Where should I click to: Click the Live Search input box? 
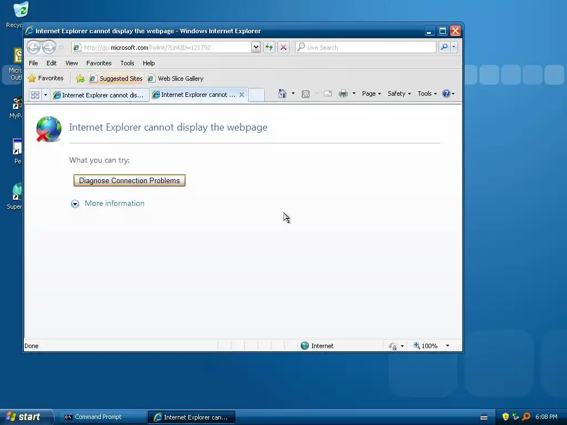click(x=365, y=48)
